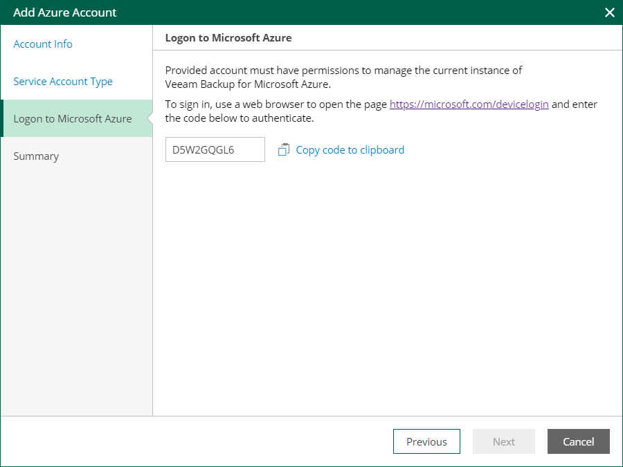Click the sign-in instruction text
Screen dimensions: 623x467
click(x=277, y=104)
